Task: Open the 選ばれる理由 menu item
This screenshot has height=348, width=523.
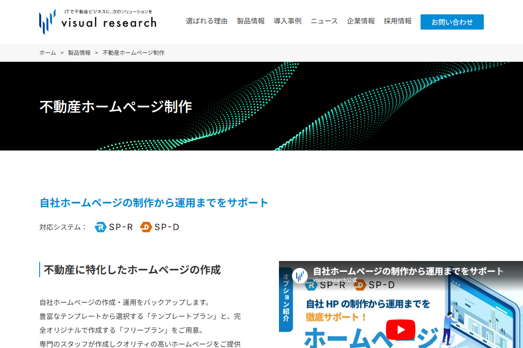Action: point(207,21)
